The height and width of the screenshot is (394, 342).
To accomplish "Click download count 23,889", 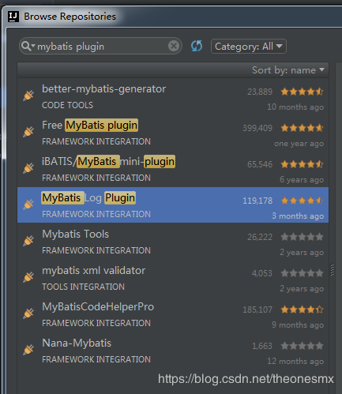I will coord(260,92).
